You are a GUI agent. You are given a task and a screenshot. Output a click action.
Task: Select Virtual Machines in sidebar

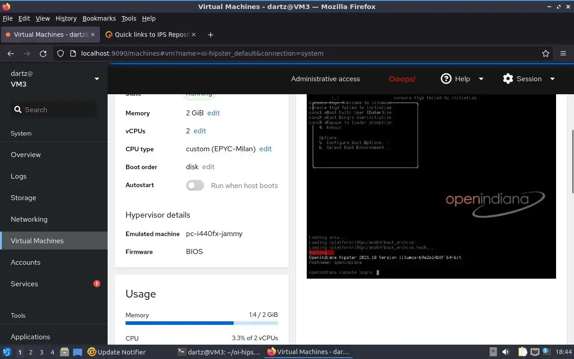coord(54,241)
